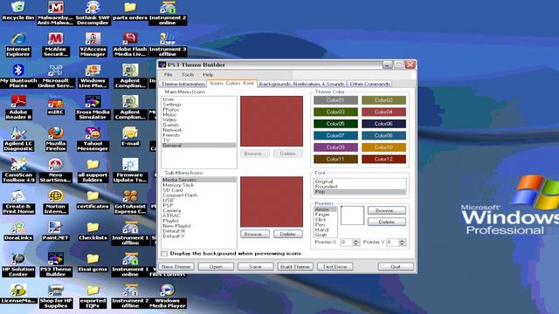Click the main menu icon preview thumbnail
This screenshot has width=559, height=314.
(272, 121)
